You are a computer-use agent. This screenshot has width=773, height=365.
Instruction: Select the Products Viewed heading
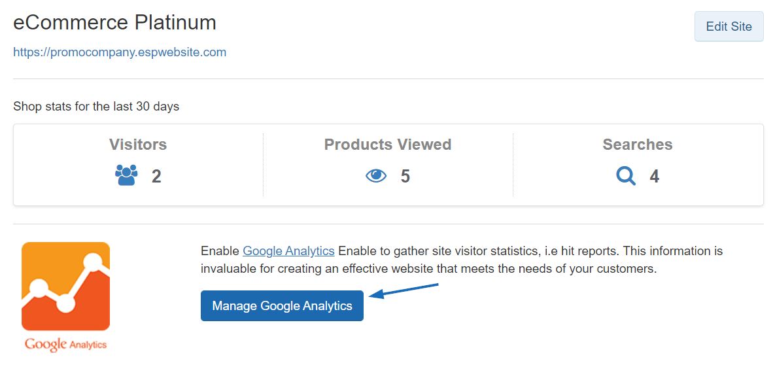[388, 145]
